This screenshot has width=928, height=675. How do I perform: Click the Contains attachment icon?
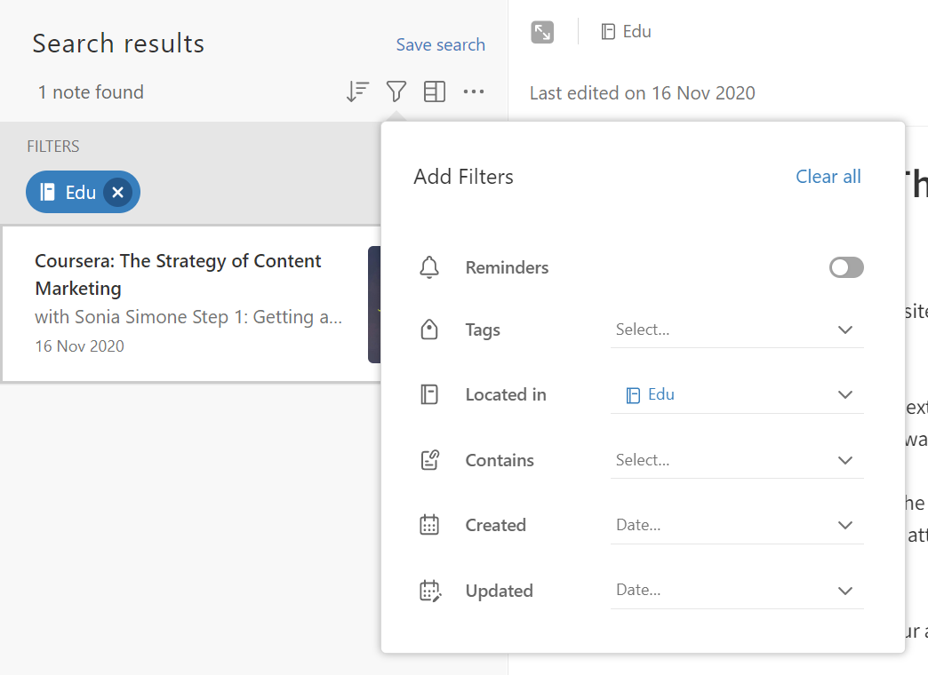click(429, 460)
